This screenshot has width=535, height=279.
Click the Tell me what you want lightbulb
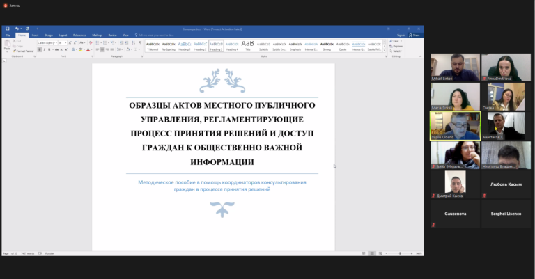point(136,35)
